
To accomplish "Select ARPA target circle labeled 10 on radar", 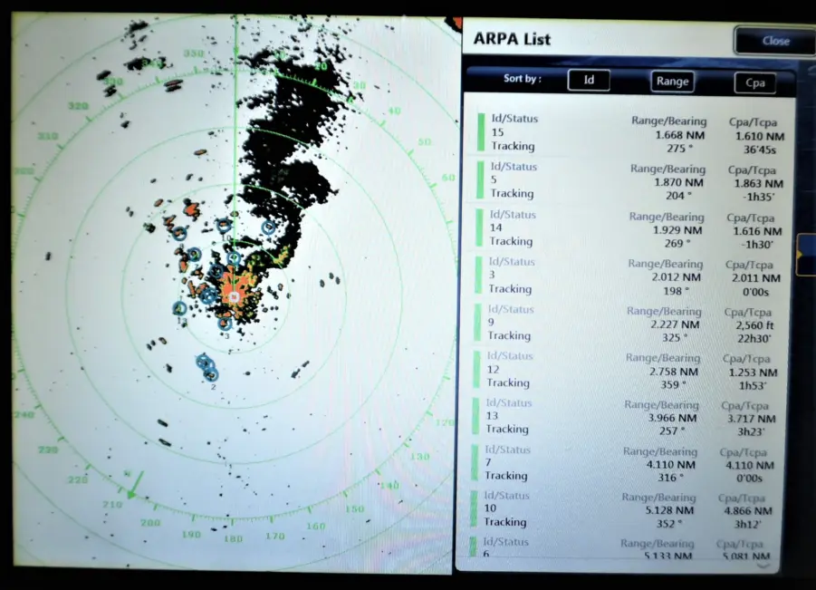I will [224, 226].
